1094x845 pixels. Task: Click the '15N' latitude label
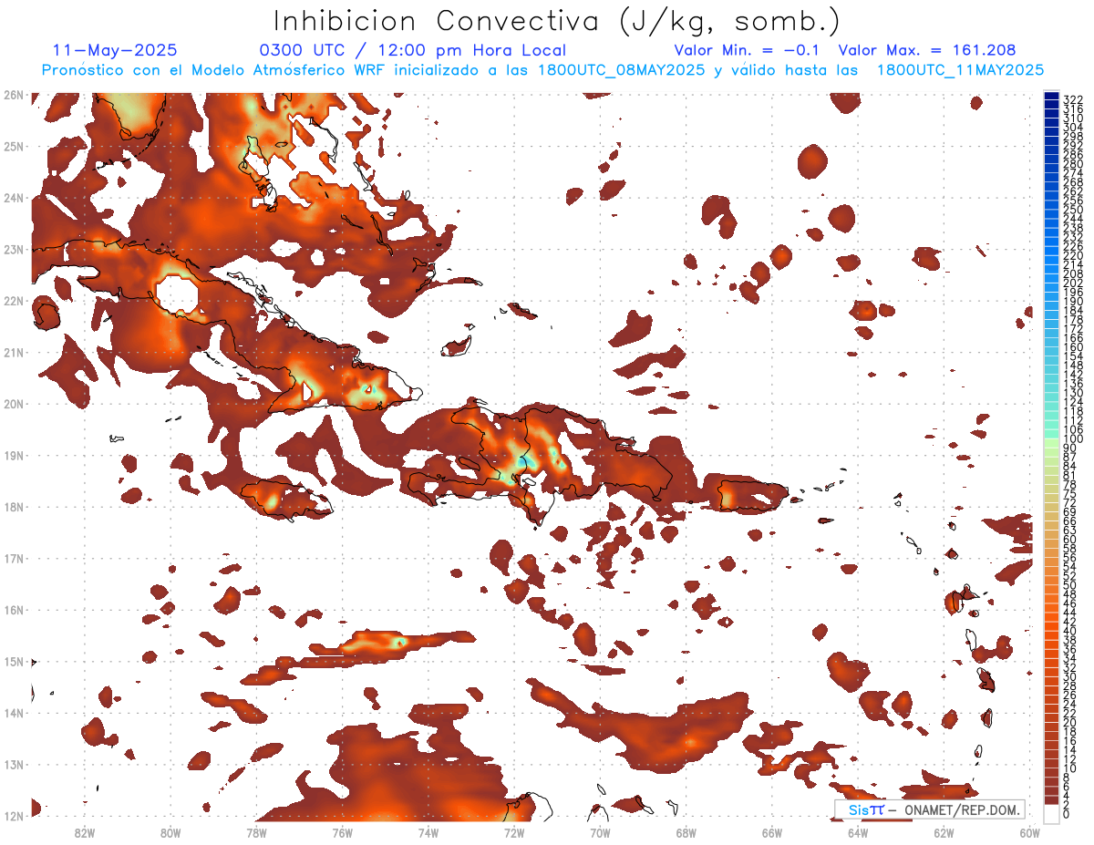13,661
